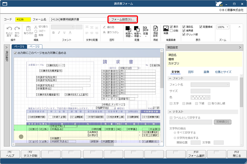Click the bring forward (前面へ移動) icon
The width and height of the screenshot is (247, 164).
[128, 29]
